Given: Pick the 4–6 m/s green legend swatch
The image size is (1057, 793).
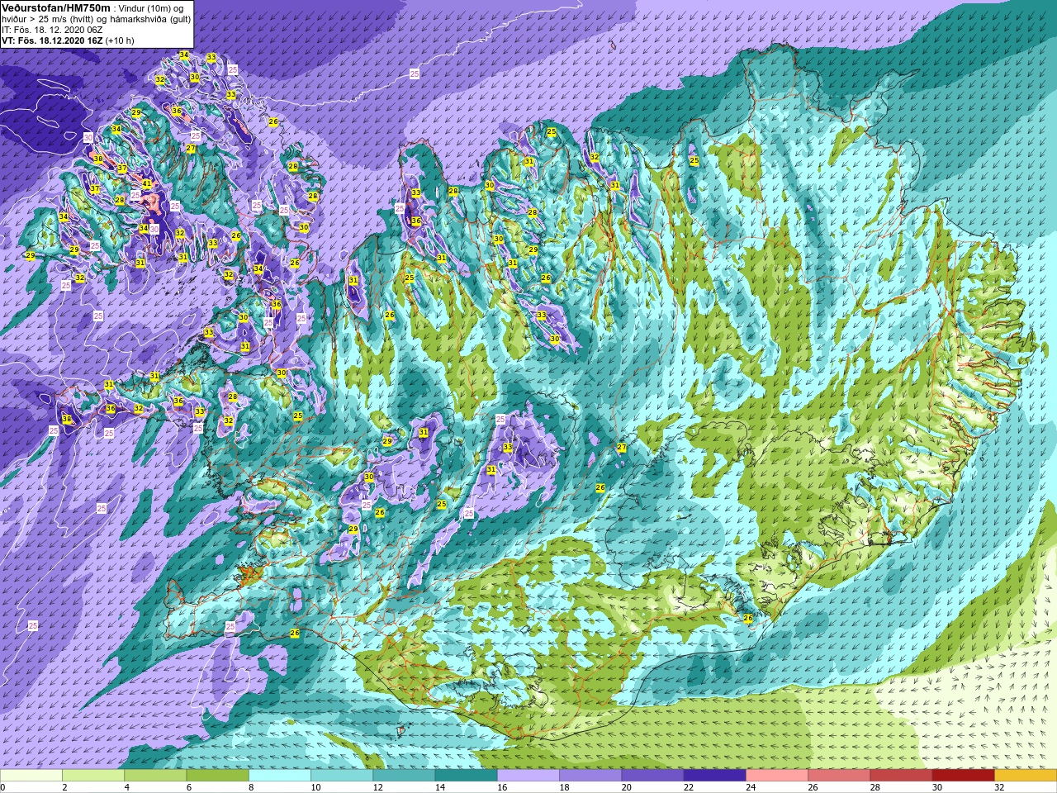Looking at the screenshot, I should coord(155,776).
